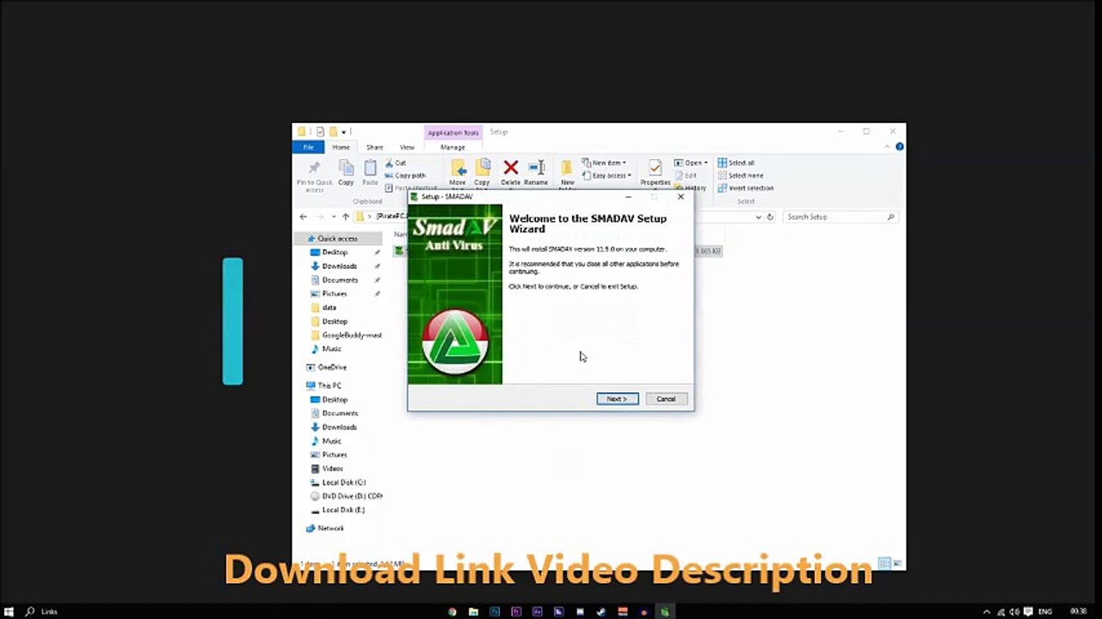1102x619 pixels.
Task: Close the Setup - SMADAV dialog
Action: (680, 197)
